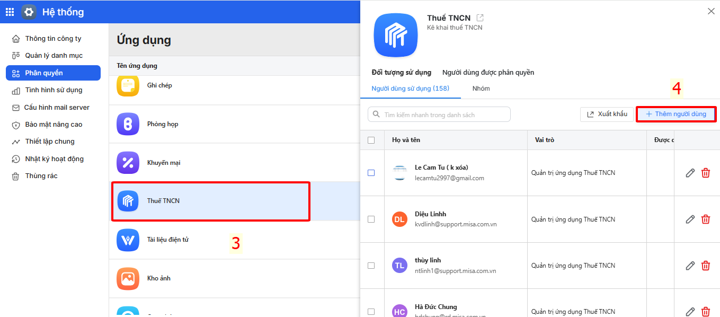Open Thuế TNCN via external link icon
Viewport: 720px width, 317px height.
pyautogui.click(x=480, y=18)
